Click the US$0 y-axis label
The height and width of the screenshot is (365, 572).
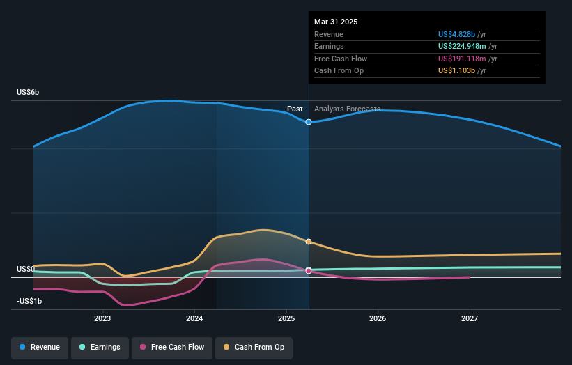[26, 269]
